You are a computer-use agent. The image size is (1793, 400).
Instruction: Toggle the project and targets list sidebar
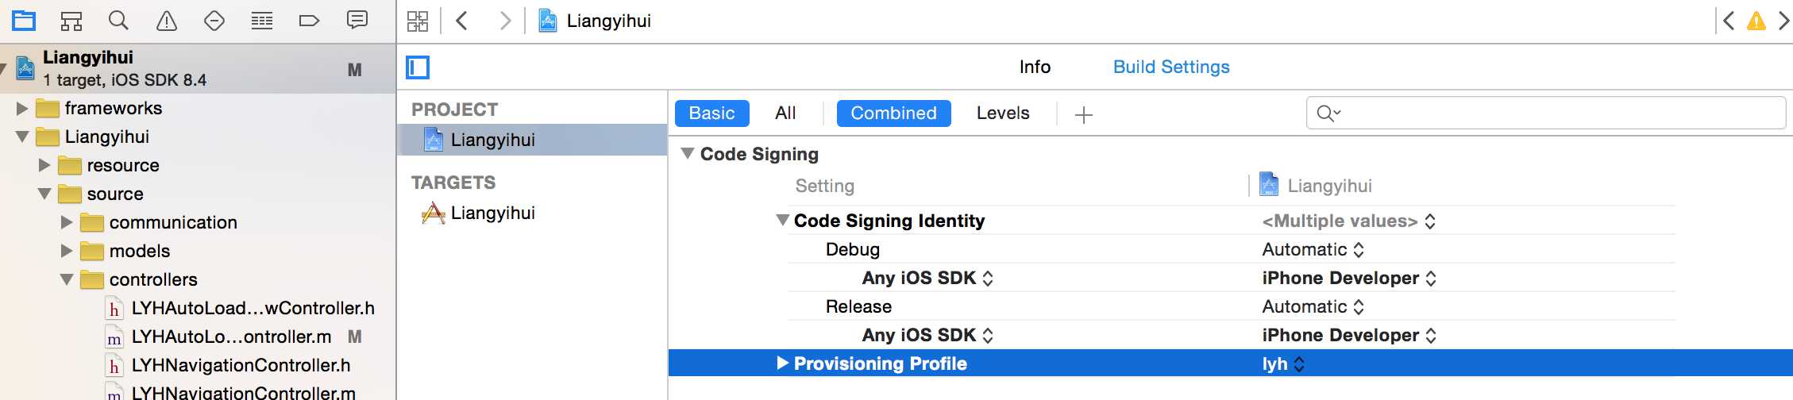pyautogui.click(x=418, y=67)
